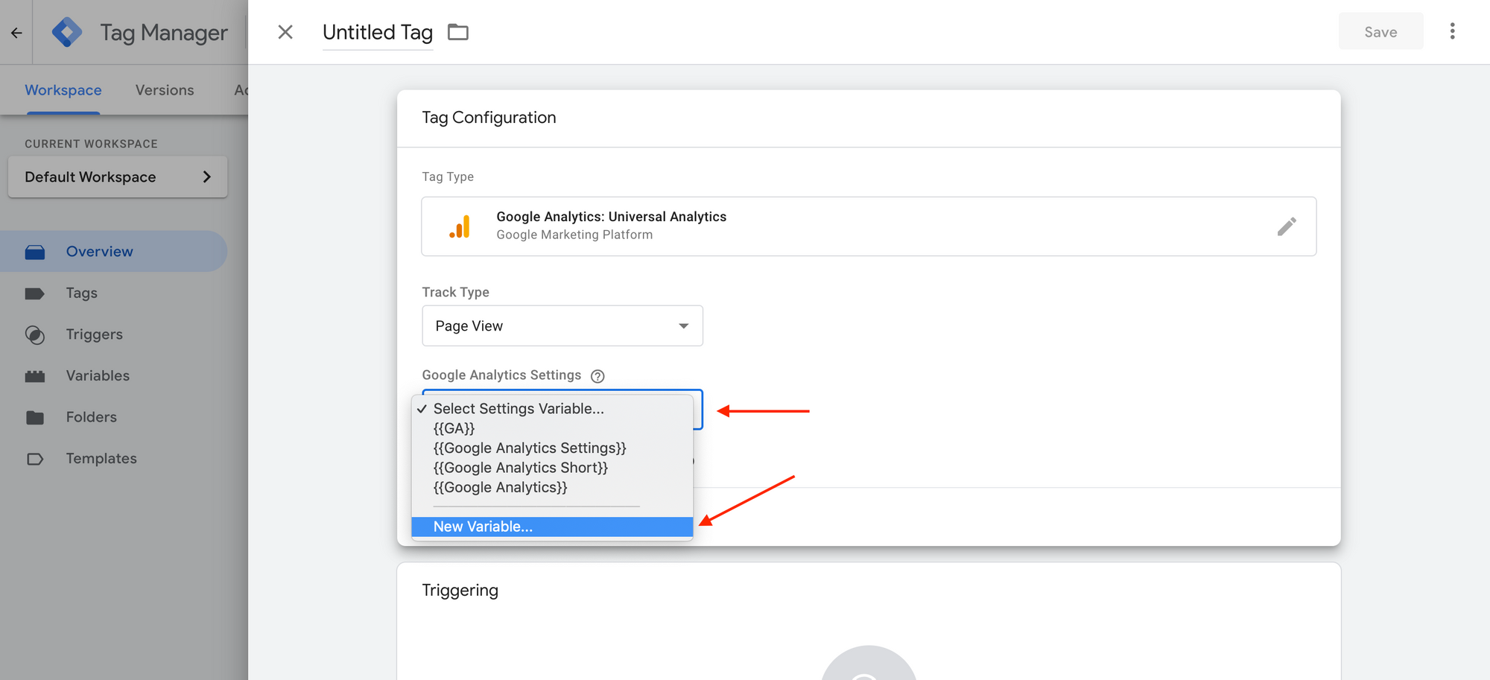Click the Tag Manager title text
Viewport: 1490px width, 680px height.
point(164,33)
